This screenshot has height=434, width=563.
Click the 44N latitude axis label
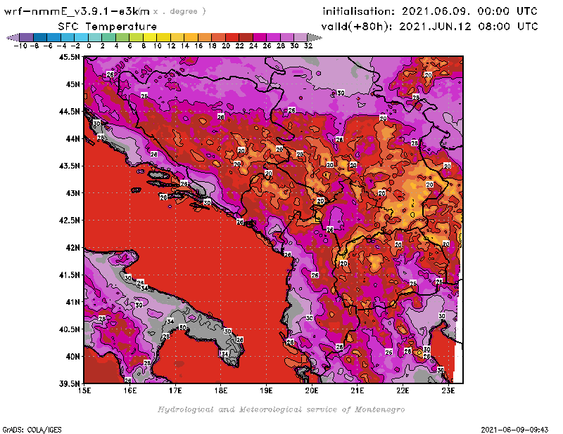pos(72,138)
